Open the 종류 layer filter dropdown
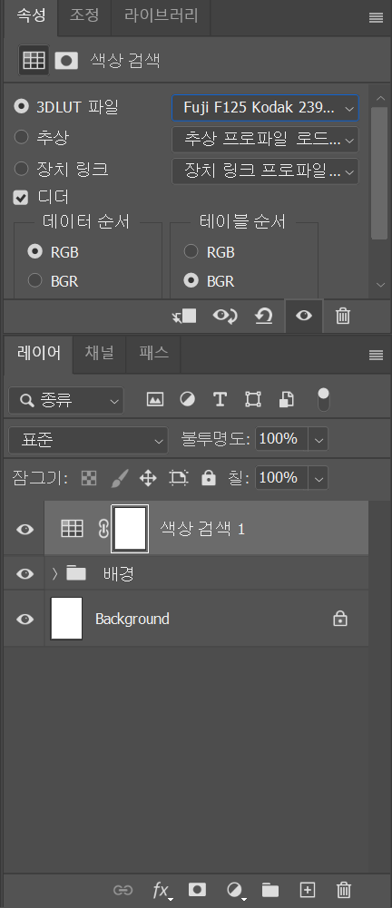The image size is (392, 908). (x=66, y=400)
